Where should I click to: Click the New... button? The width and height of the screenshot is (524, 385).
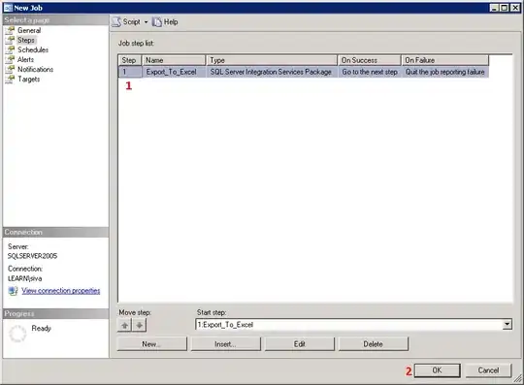pyautogui.click(x=152, y=344)
